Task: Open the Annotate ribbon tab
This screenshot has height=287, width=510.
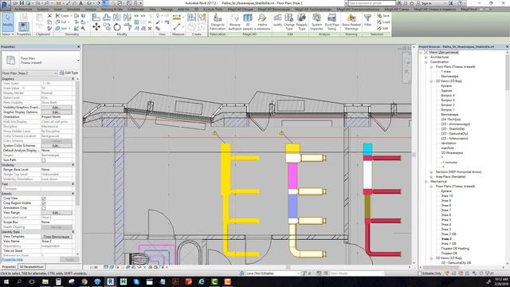Action: (73, 10)
